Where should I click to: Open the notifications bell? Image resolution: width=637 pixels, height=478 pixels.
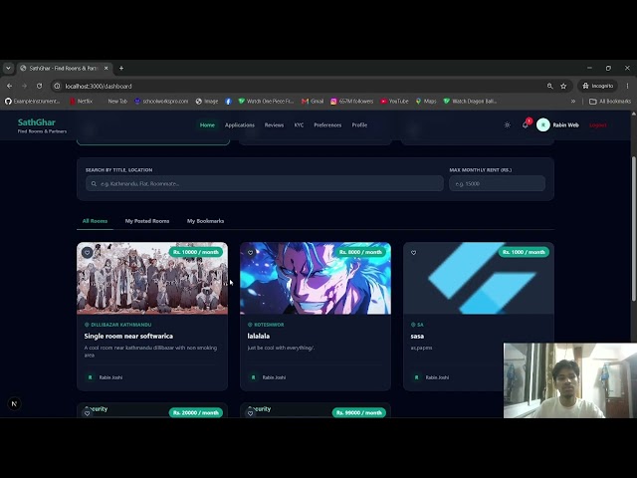tap(526, 124)
